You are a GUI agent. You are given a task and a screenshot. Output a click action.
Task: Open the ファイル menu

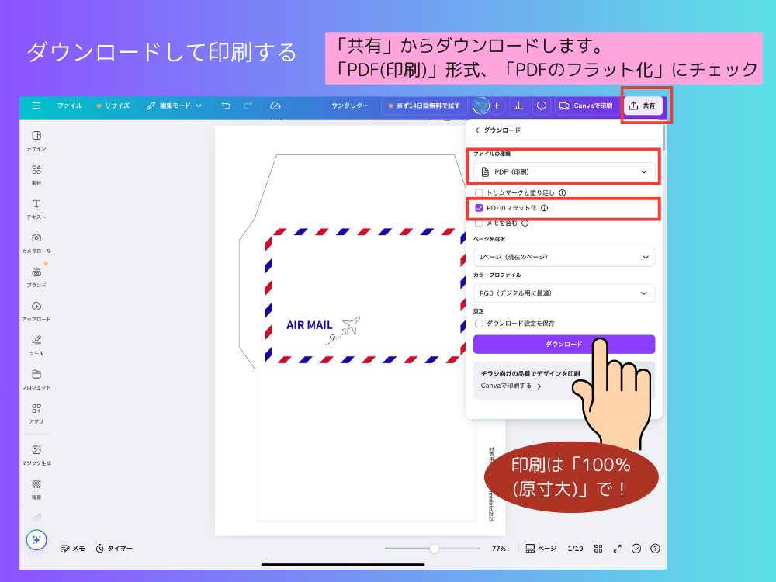point(68,106)
